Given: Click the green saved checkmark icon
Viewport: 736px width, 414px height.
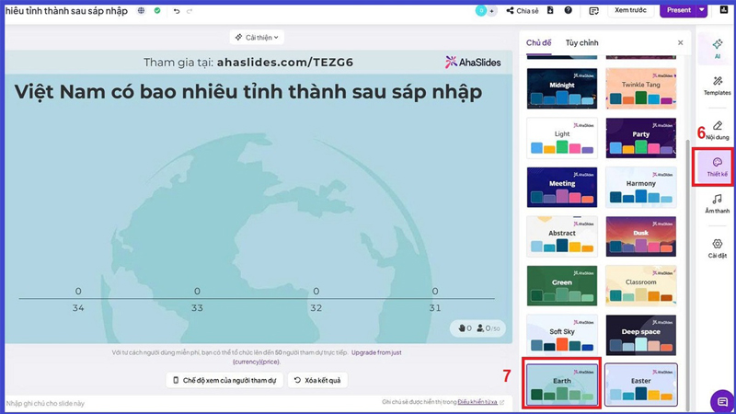Looking at the screenshot, I should click(x=157, y=10).
